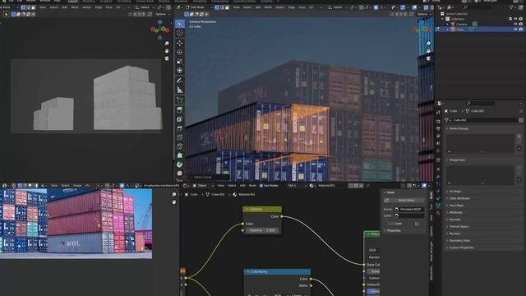526x296 pixels.
Task: Open the green Object Data properties tab
Action: click(x=438, y=206)
